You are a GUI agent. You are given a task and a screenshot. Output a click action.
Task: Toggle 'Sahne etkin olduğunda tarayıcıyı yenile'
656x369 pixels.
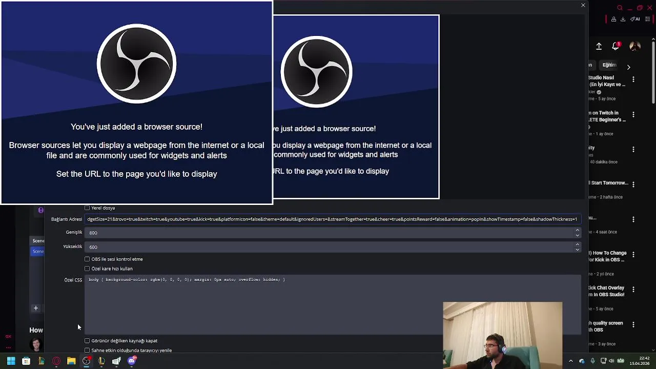(x=87, y=351)
